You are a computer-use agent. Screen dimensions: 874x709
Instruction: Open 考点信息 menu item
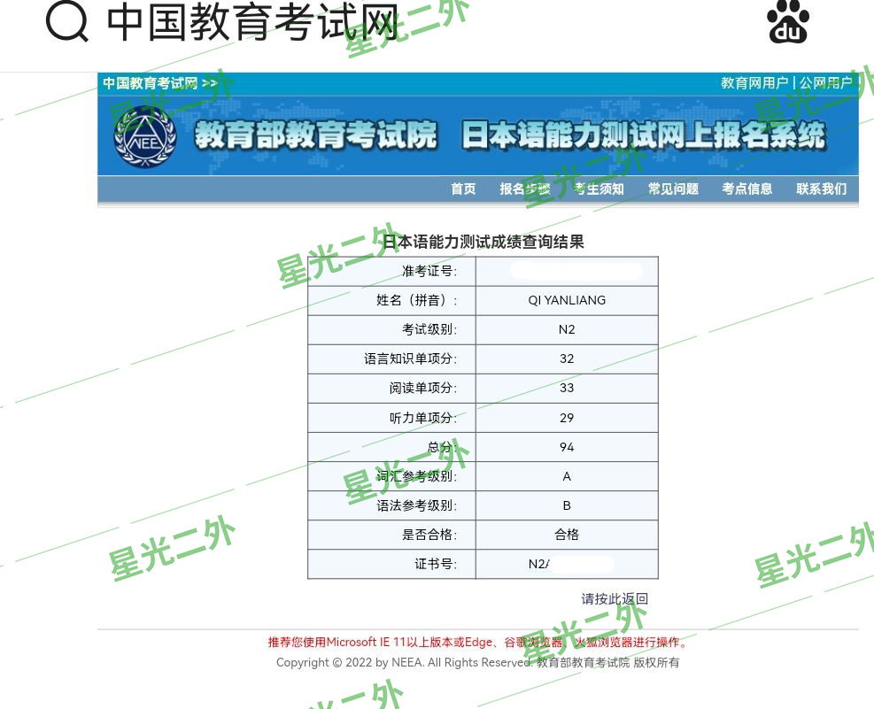click(746, 189)
